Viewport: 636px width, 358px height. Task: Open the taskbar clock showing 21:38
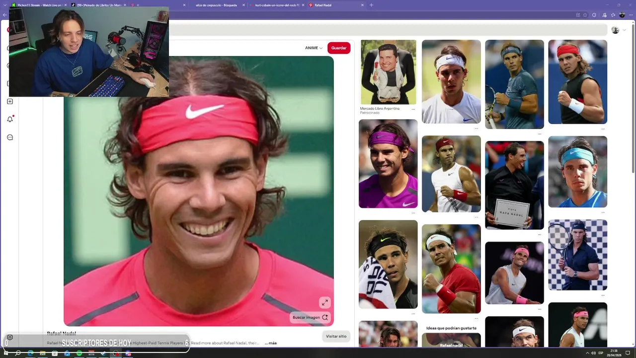(x=614, y=353)
